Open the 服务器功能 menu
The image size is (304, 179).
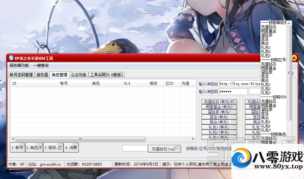19,65
